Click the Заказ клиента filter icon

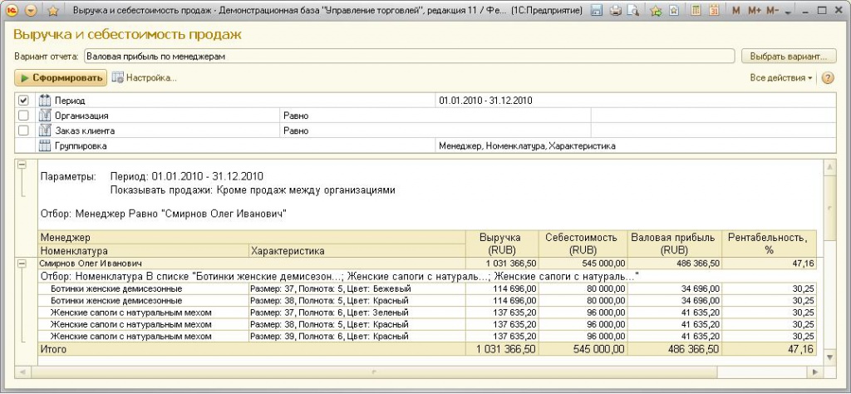coord(45,131)
